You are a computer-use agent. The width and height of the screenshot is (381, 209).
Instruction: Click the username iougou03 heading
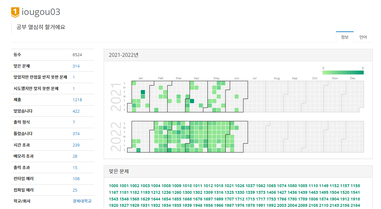click(41, 12)
